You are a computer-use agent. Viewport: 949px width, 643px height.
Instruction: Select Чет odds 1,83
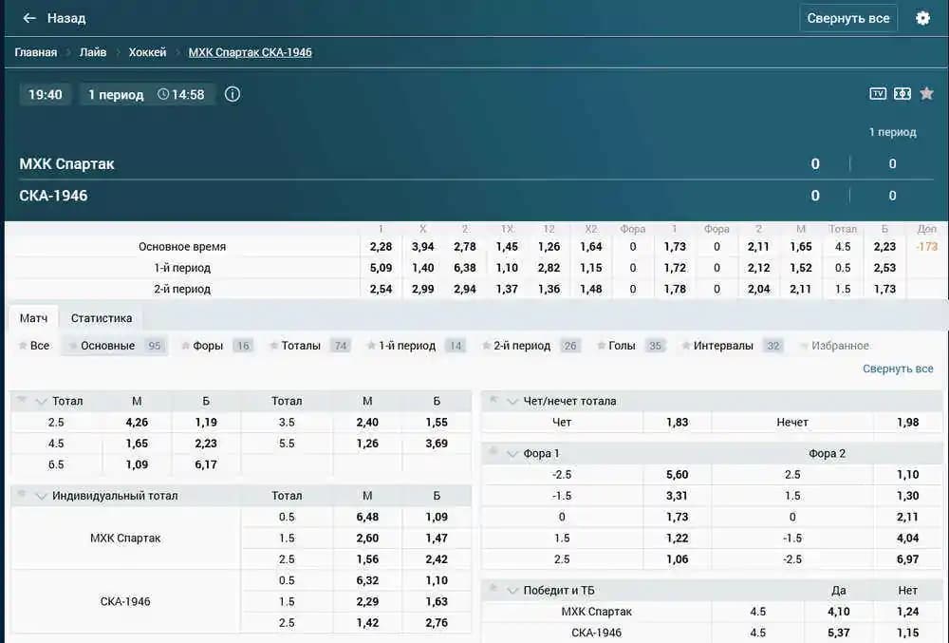678,422
